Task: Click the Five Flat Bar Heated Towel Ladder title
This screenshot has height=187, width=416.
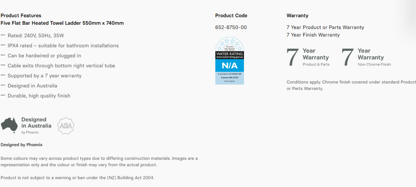Action: (62, 23)
